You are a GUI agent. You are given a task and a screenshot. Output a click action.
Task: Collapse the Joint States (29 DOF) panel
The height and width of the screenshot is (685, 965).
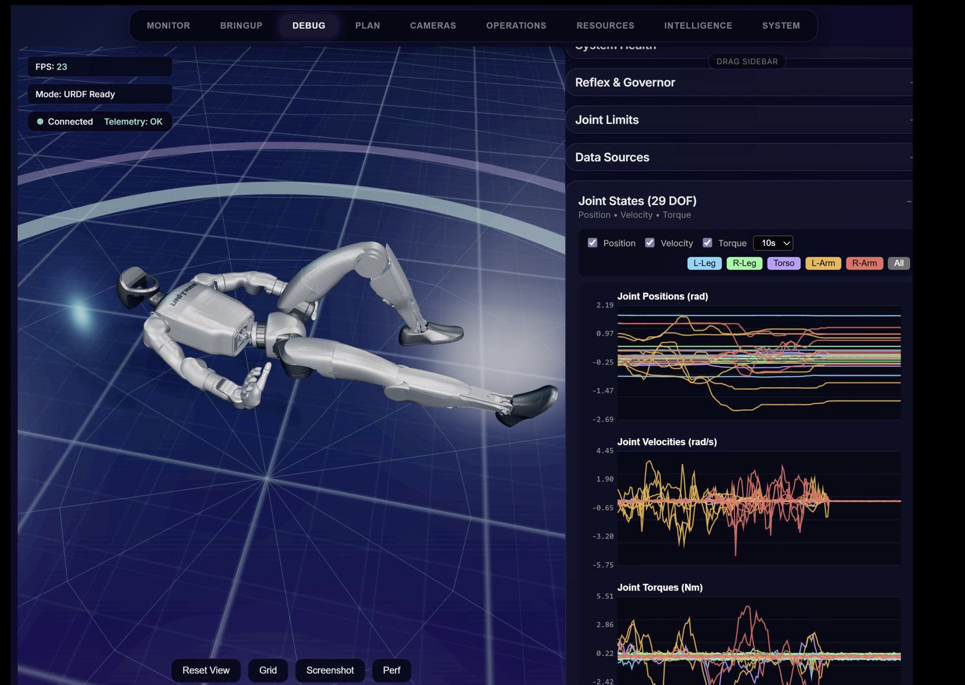tap(909, 201)
